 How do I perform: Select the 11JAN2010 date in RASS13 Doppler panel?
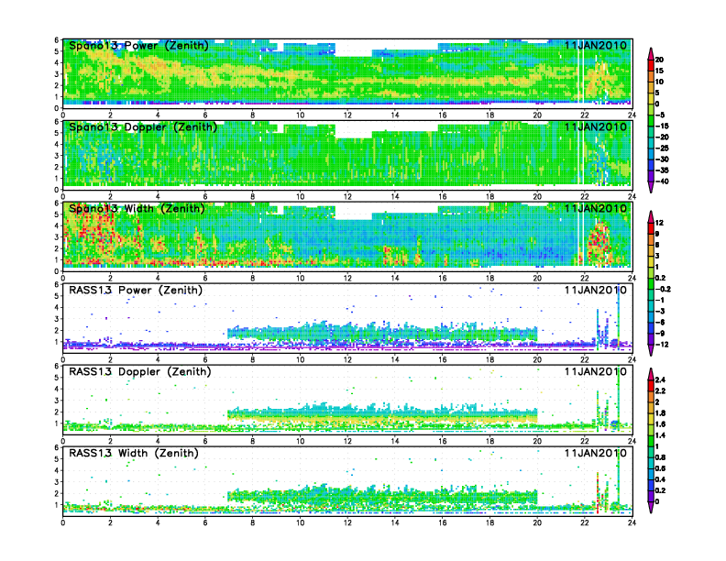point(596,371)
